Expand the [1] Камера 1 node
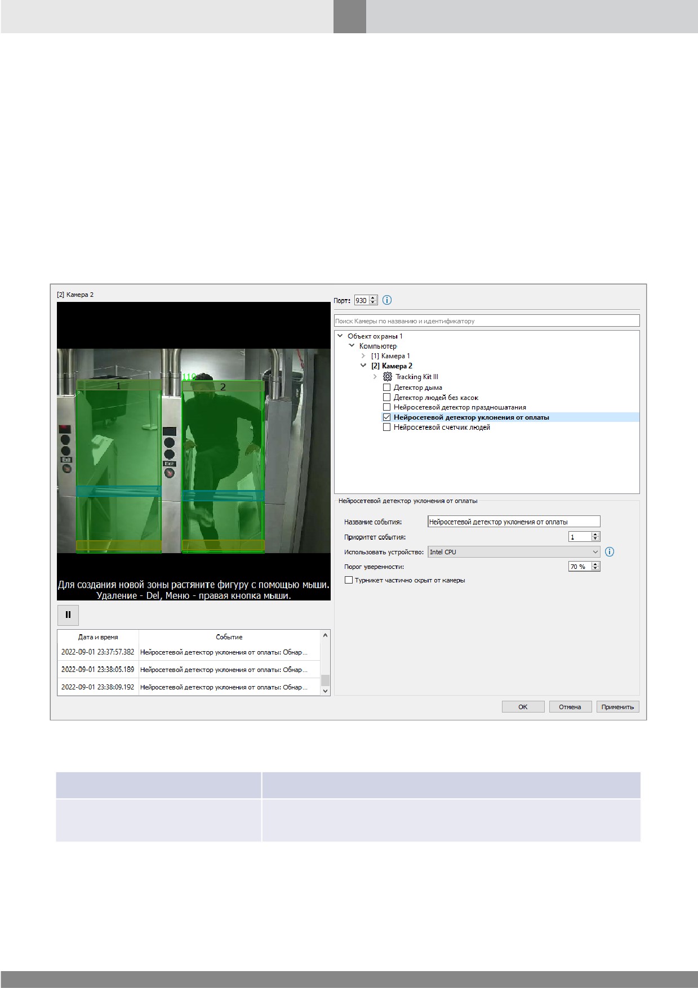The width and height of the screenshot is (698, 988). pos(363,356)
